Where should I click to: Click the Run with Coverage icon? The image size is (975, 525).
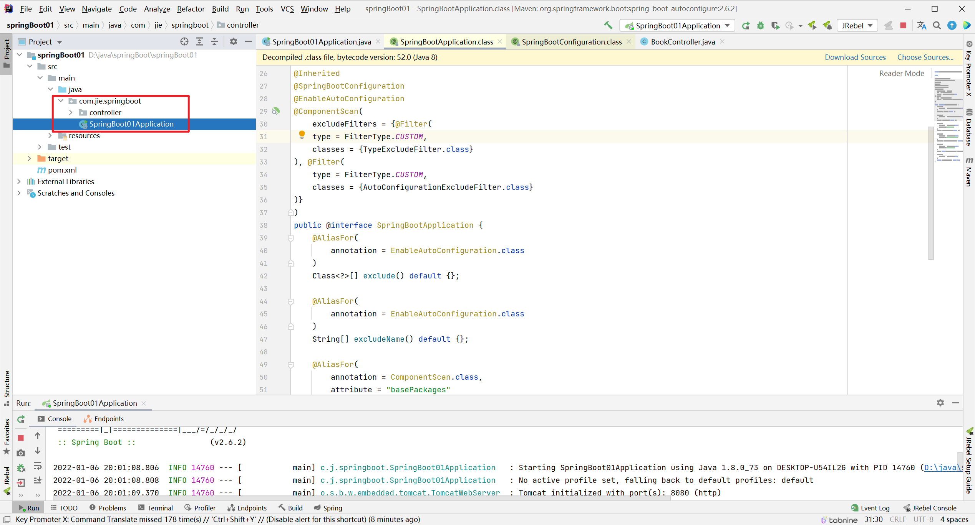coord(776,25)
